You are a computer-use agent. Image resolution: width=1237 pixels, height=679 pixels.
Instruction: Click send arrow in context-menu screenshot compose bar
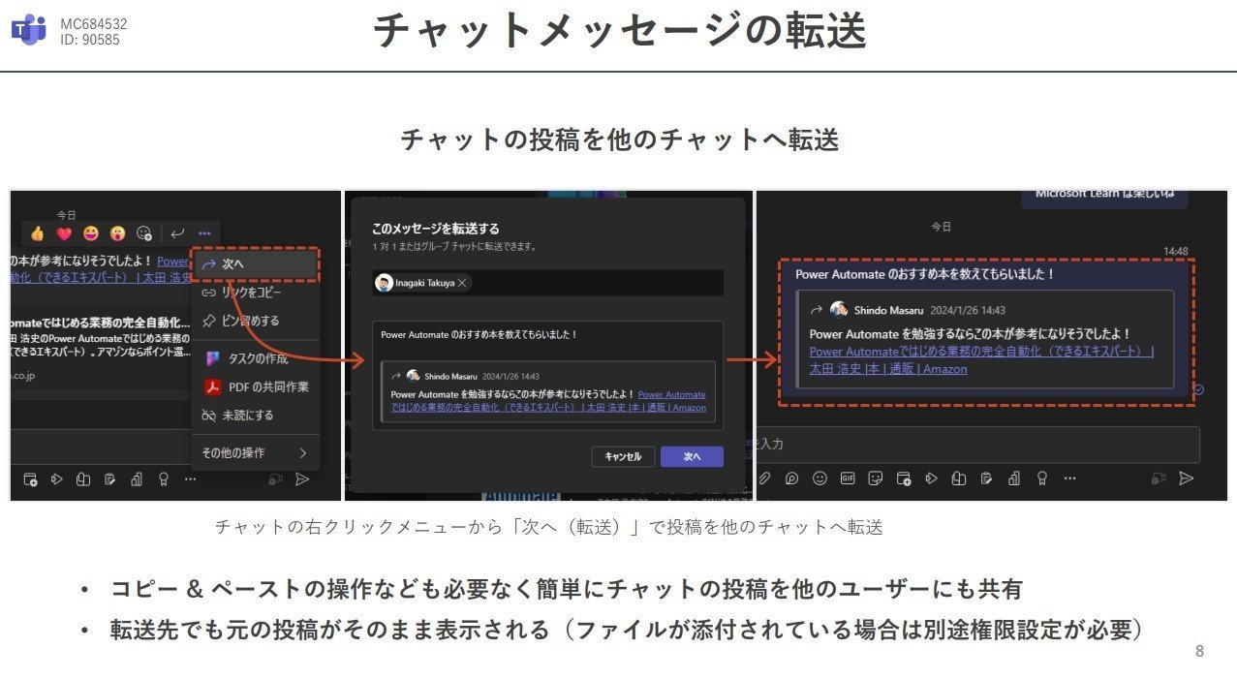pos(302,478)
